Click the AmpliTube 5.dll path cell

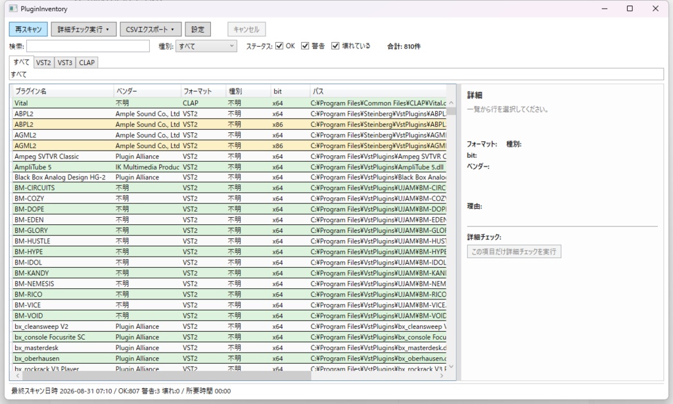click(x=377, y=166)
